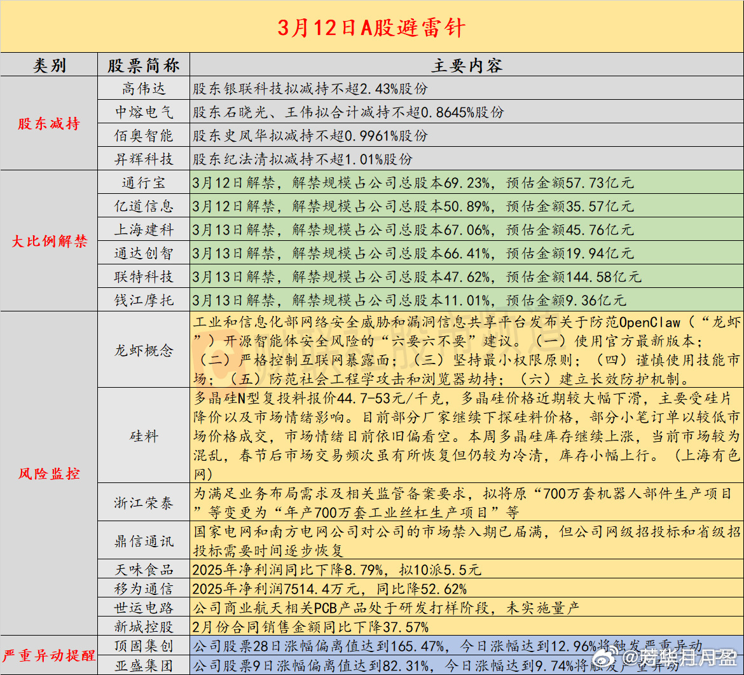Click the 股票简称 column header
The height and width of the screenshot is (675, 744).
[143, 65]
